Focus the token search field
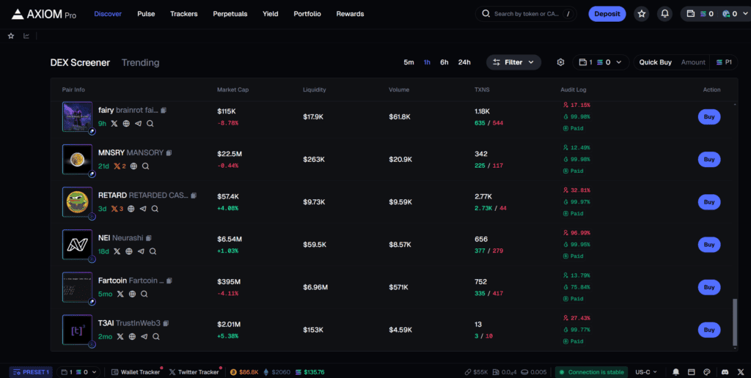 coord(526,14)
